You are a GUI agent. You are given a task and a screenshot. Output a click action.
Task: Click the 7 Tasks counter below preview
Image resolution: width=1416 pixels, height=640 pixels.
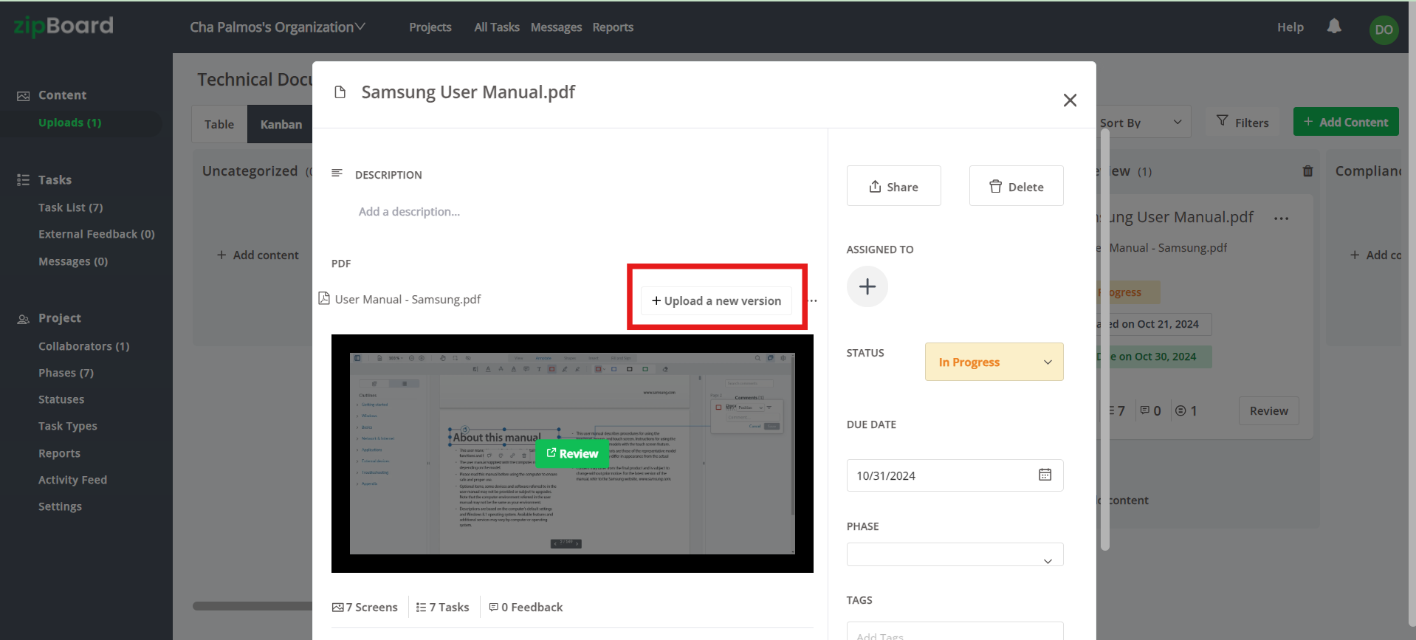tap(442, 607)
